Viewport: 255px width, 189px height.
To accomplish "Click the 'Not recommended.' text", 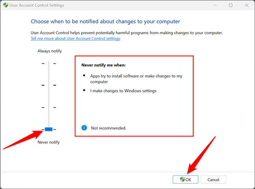I will [108, 128].
